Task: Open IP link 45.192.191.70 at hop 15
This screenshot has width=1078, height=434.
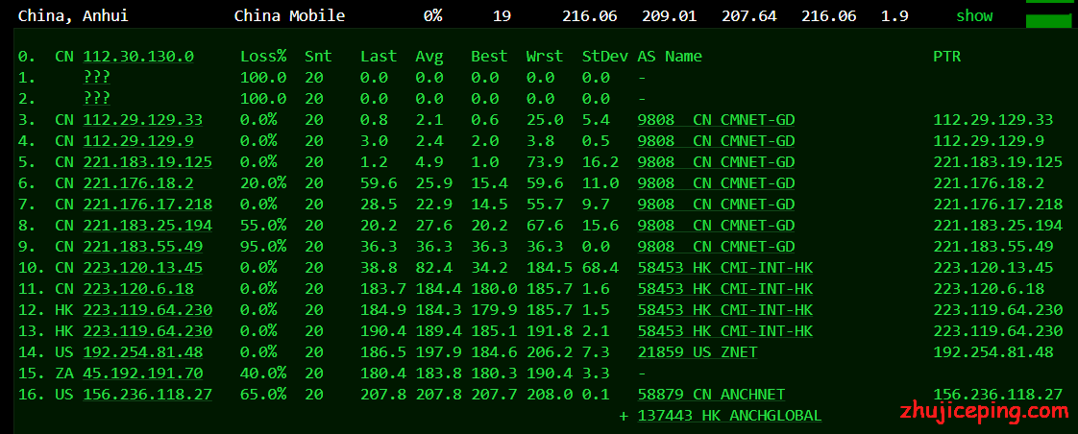Action: pyautogui.click(x=143, y=374)
